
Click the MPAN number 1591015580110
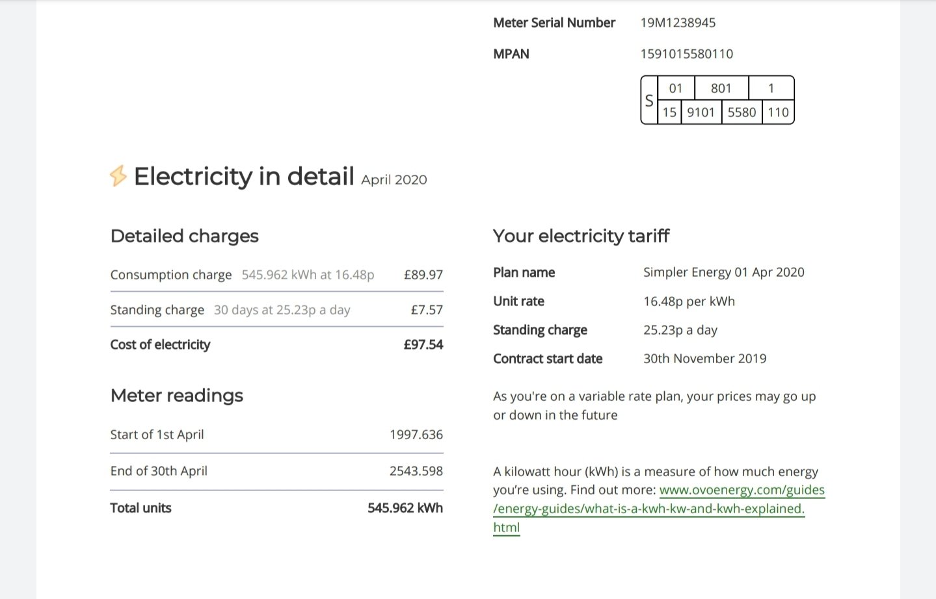click(686, 54)
